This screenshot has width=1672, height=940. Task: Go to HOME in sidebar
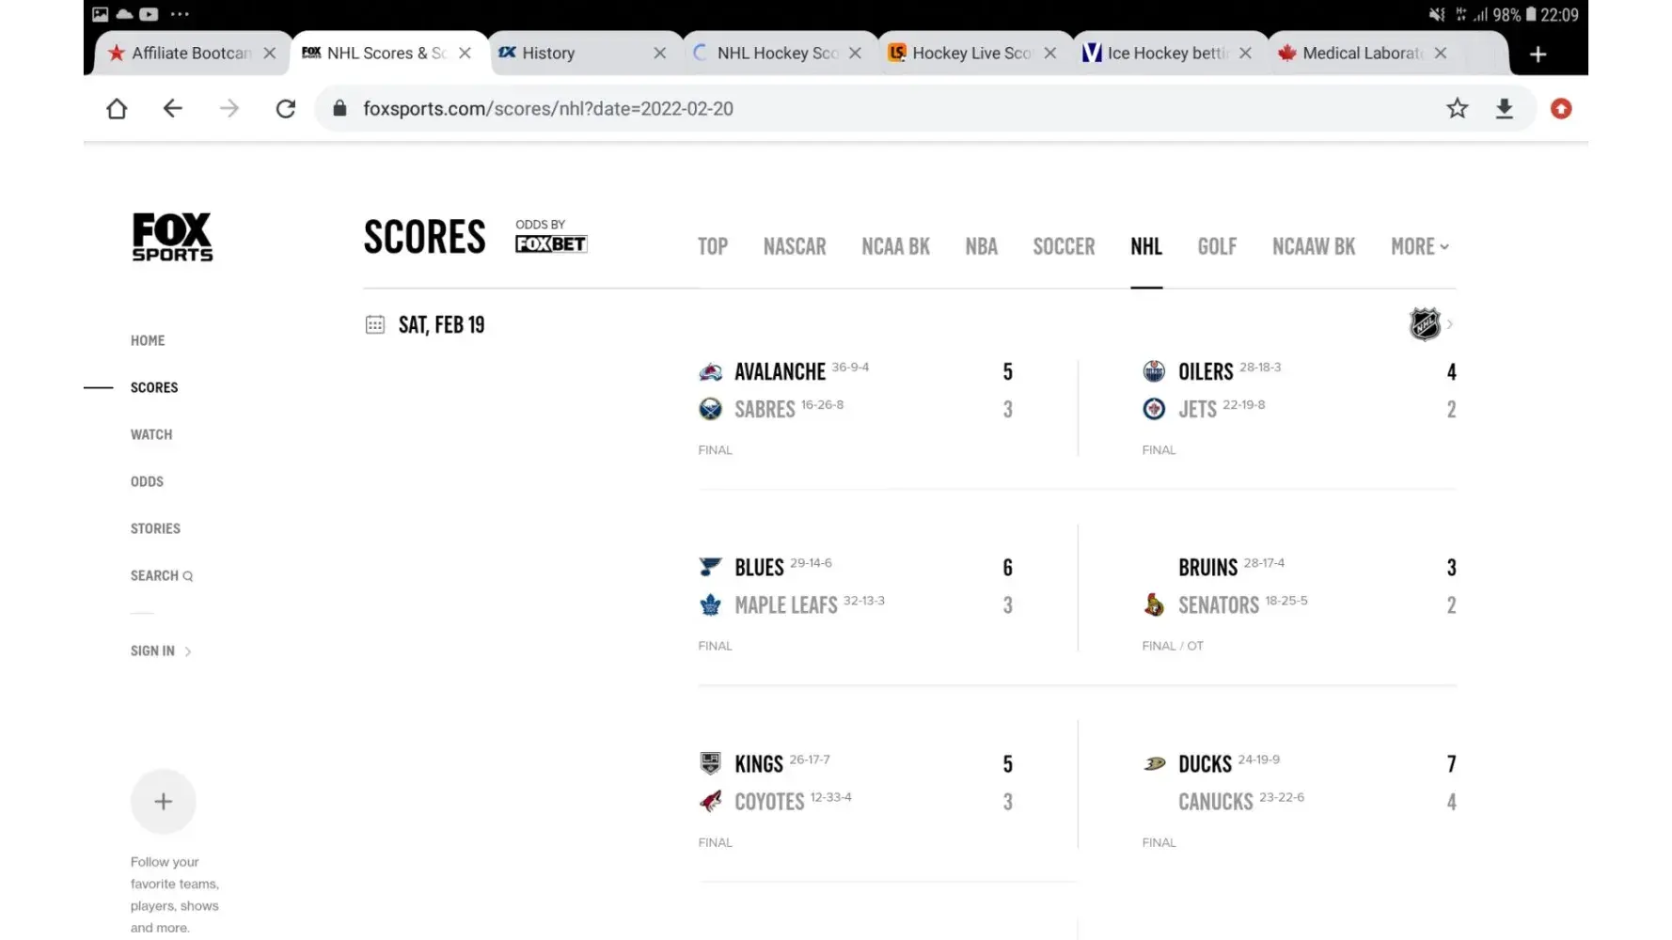148,340
